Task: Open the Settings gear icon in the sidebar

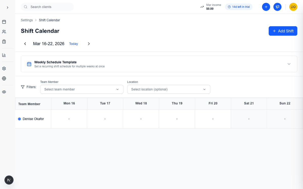Action: [4, 68]
